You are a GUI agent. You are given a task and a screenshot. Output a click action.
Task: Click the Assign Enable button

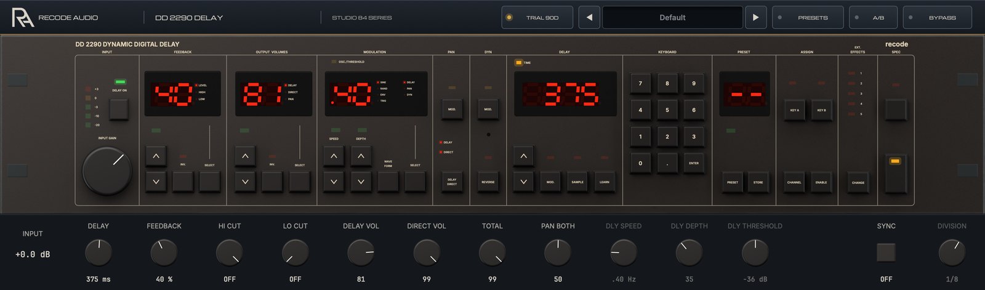(x=821, y=182)
